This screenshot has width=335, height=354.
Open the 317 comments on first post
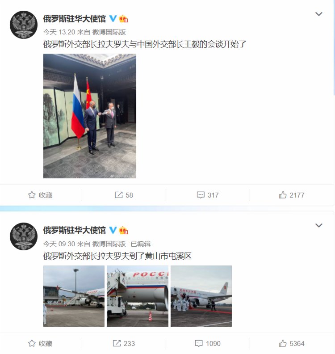pos(208,195)
